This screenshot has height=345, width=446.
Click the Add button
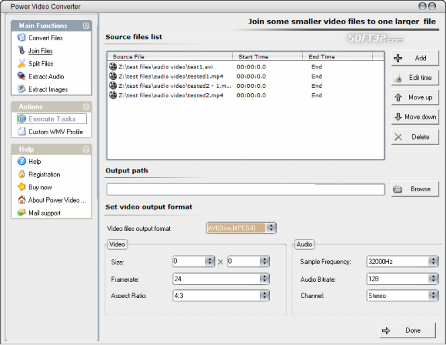(x=414, y=58)
